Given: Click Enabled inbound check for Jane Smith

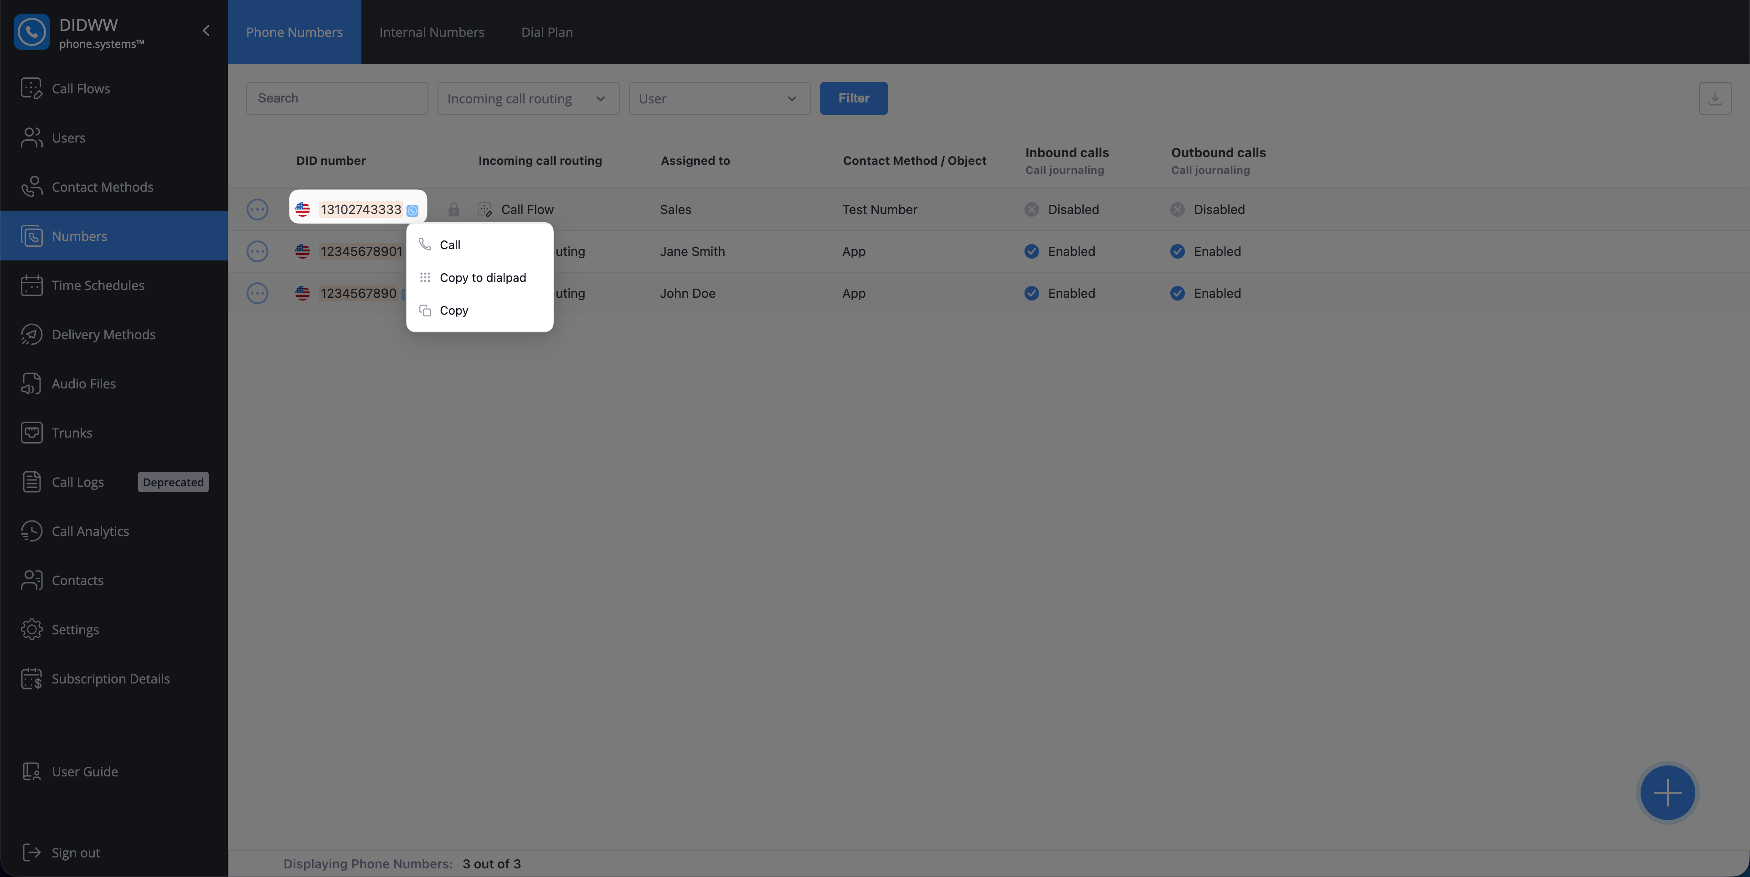Looking at the screenshot, I should tap(1031, 251).
